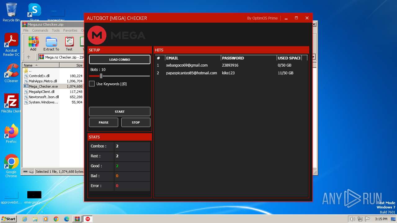The width and height of the screenshot is (397, 223).
Task: Sort WinRAR list by Size column
Action: coord(72,65)
